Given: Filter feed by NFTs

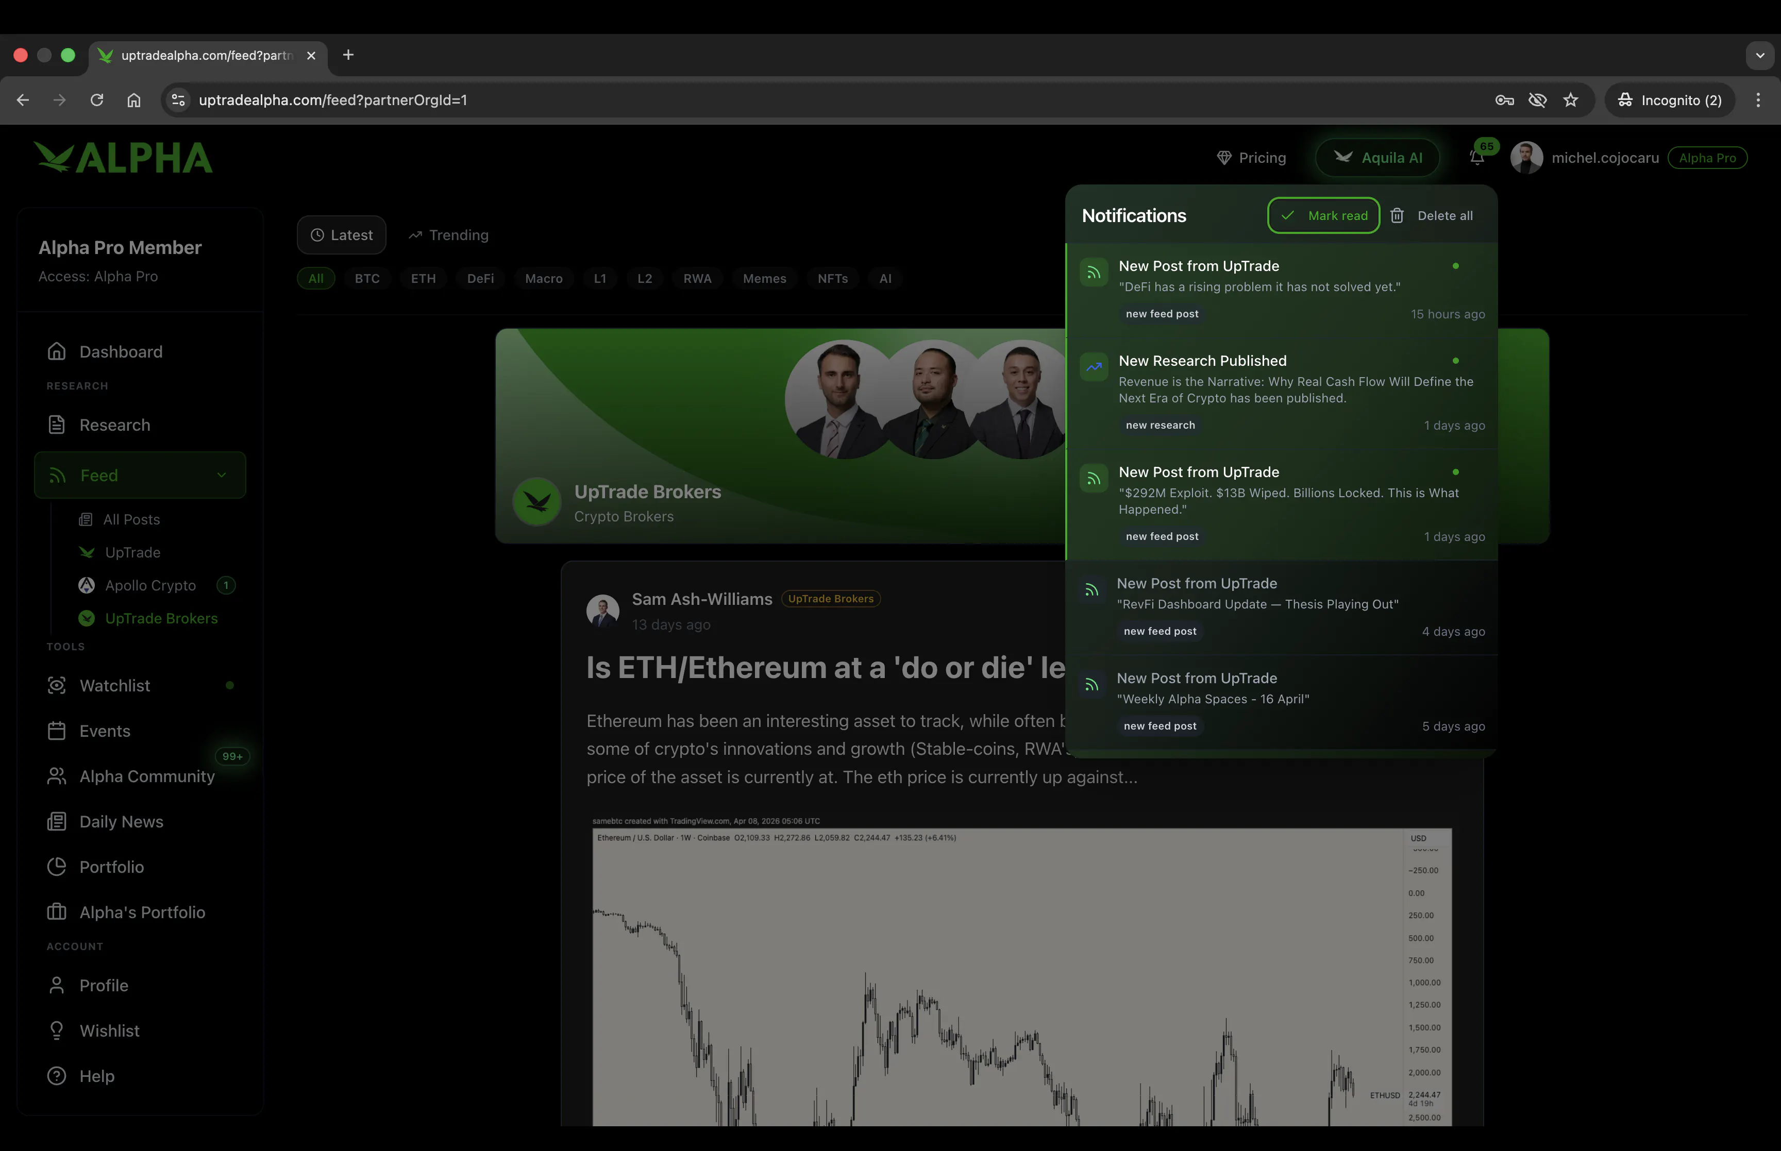Looking at the screenshot, I should point(833,278).
